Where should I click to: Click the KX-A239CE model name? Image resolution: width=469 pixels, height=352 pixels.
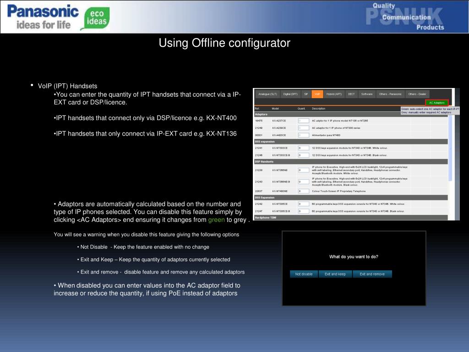279,128
